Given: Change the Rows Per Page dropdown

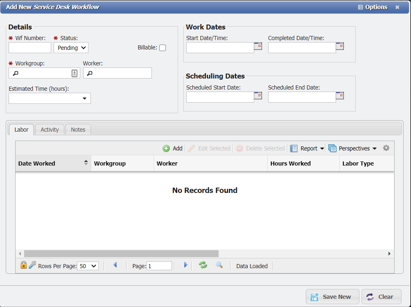Looking at the screenshot, I should tap(88, 266).
